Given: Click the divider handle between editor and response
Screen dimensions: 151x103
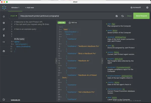Looking at the screenshot, I should 56,61.
